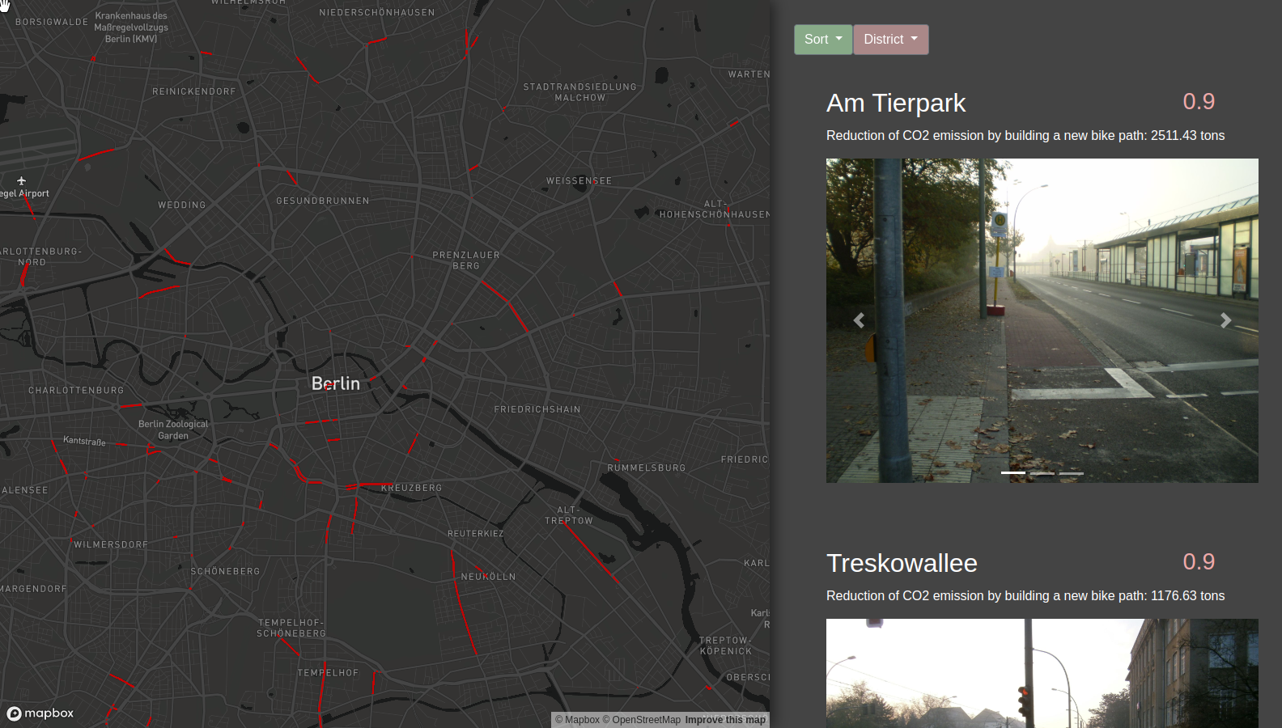Open the © Mapbox attribution link
Viewport: 1282px width, 728px height.
click(577, 720)
